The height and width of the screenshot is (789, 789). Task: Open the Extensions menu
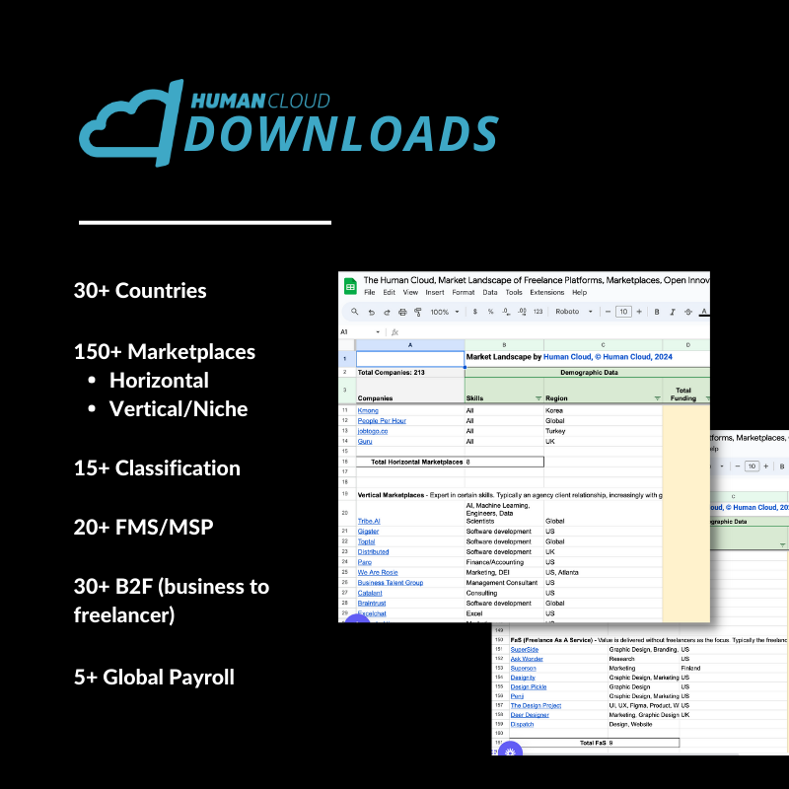click(x=547, y=292)
